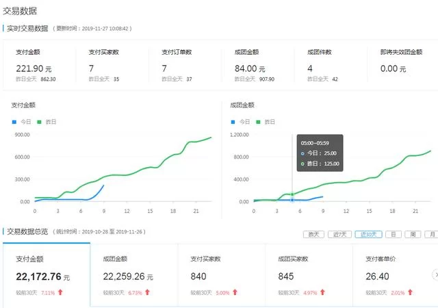This screenshot has width=438, height=308.
Task: Toggle 今日 series in 支付金额 chart legend
Action: point(22,122)
